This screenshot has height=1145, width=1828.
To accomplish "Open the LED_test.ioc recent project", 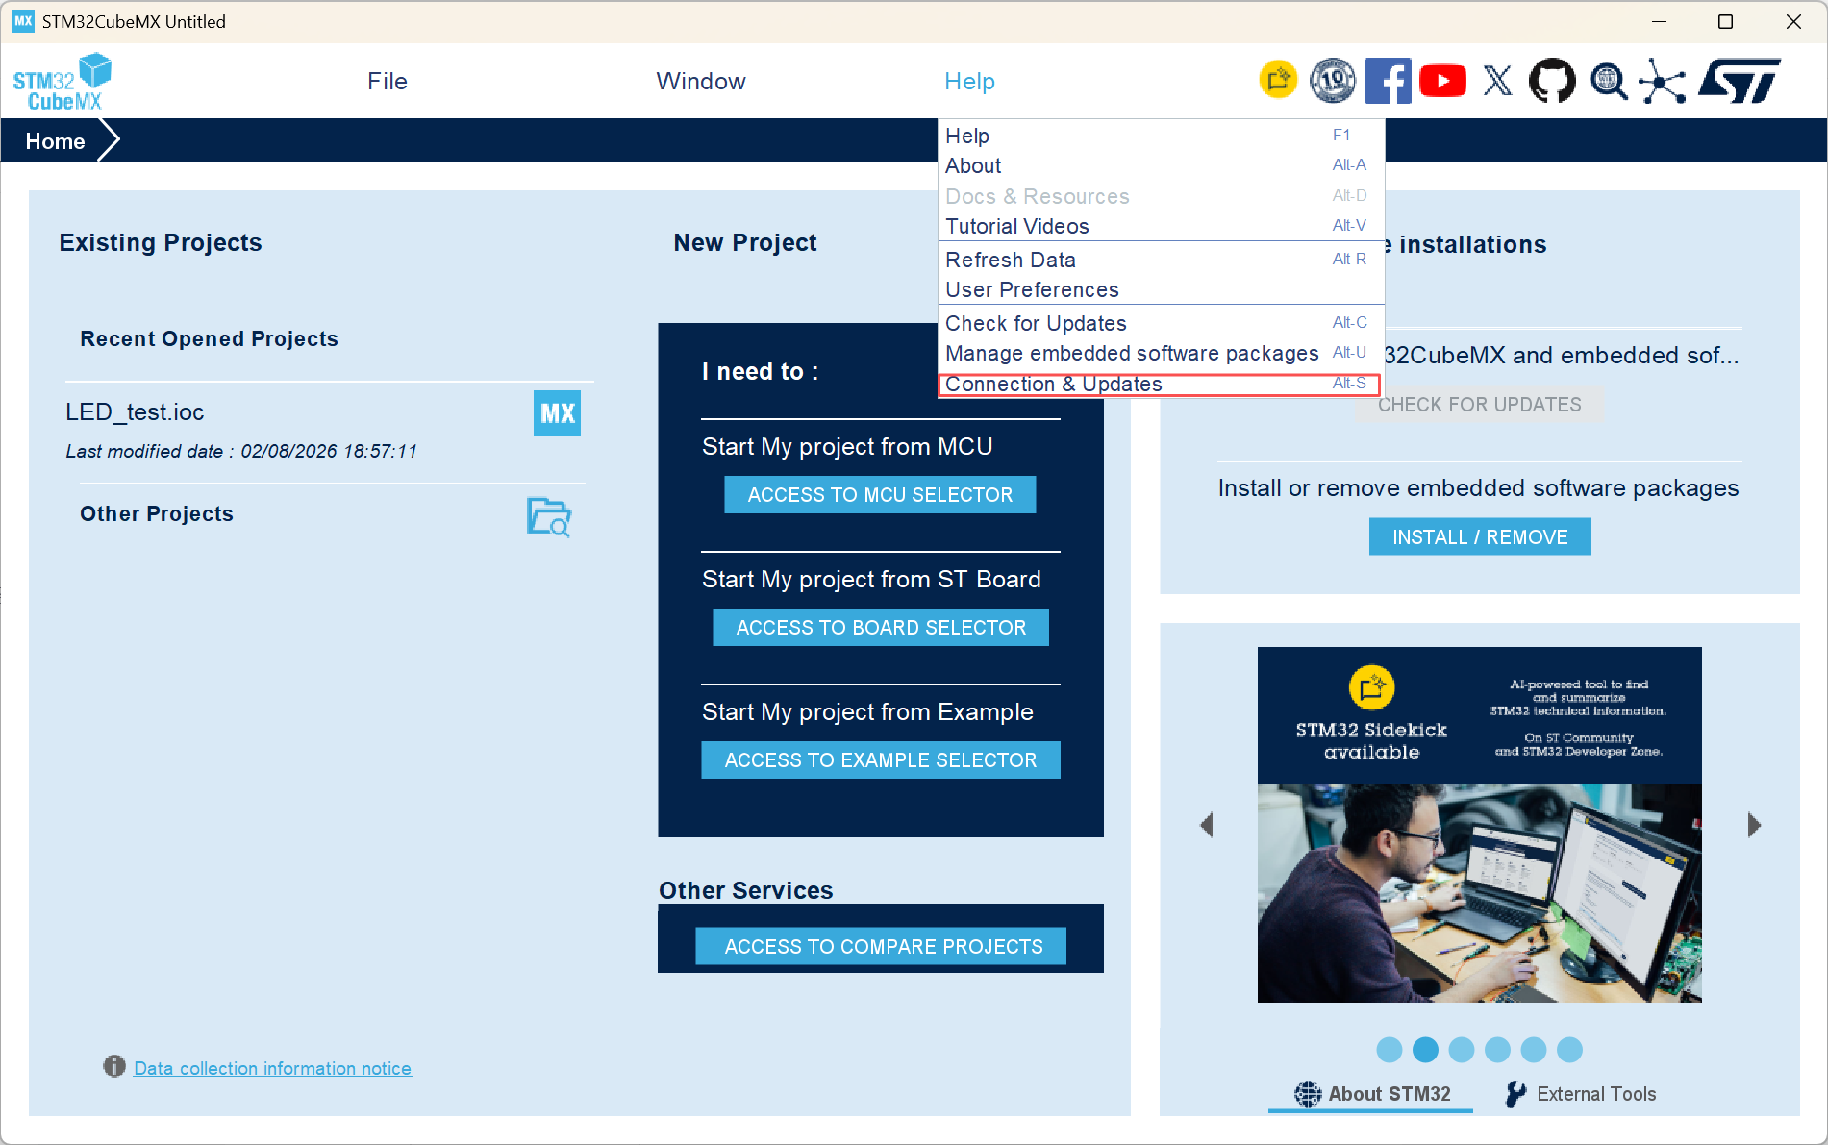I will coord(135,412).
